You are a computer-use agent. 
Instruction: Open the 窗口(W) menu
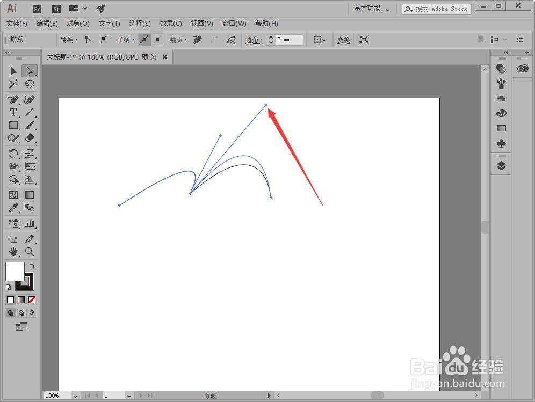coord(234,24)
